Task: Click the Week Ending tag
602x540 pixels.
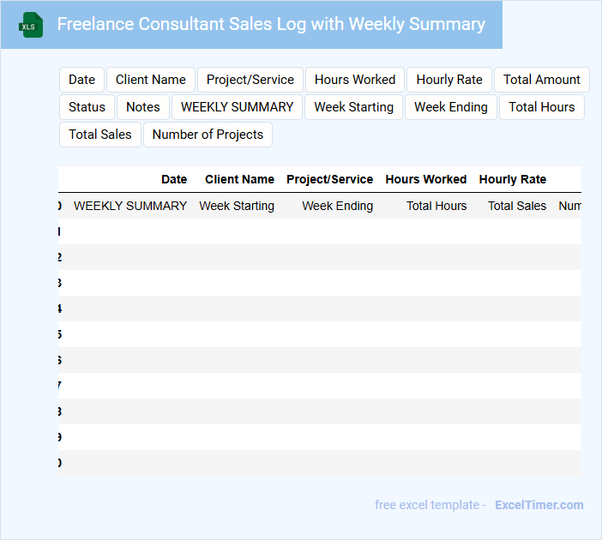Action: 451,107
